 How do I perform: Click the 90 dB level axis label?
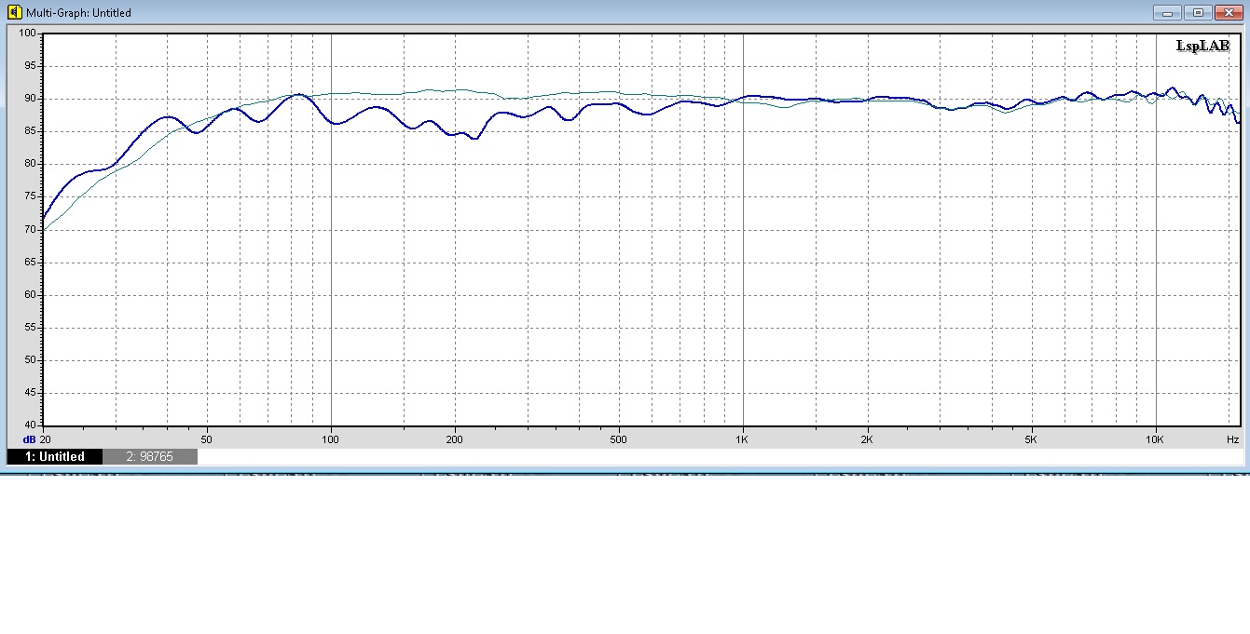pyautogui.click(x=30, y=99)
